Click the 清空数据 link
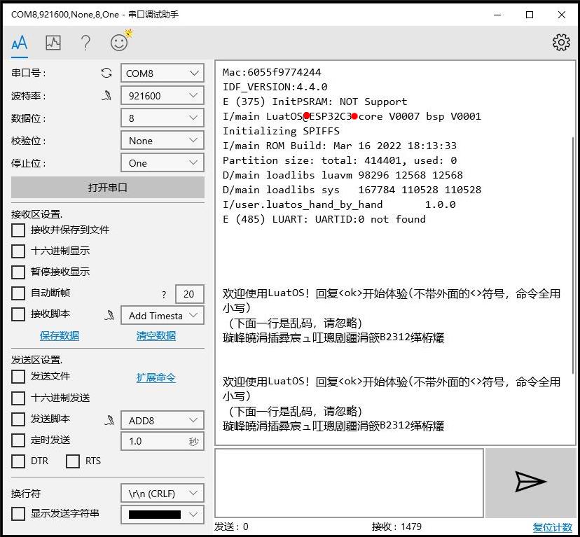Viewport: 580px width, 537px height. pyautogui.click(x=156, y=336)
